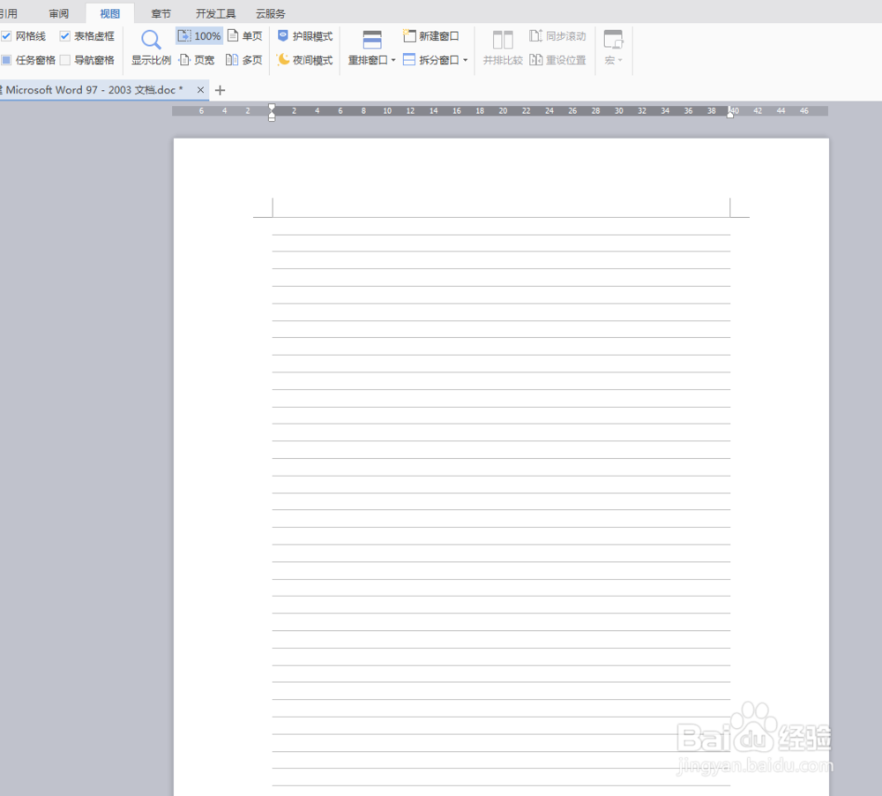Select the Microsoft Word 97 - 2003 文档.doc tab

click(x=94, y=90)
